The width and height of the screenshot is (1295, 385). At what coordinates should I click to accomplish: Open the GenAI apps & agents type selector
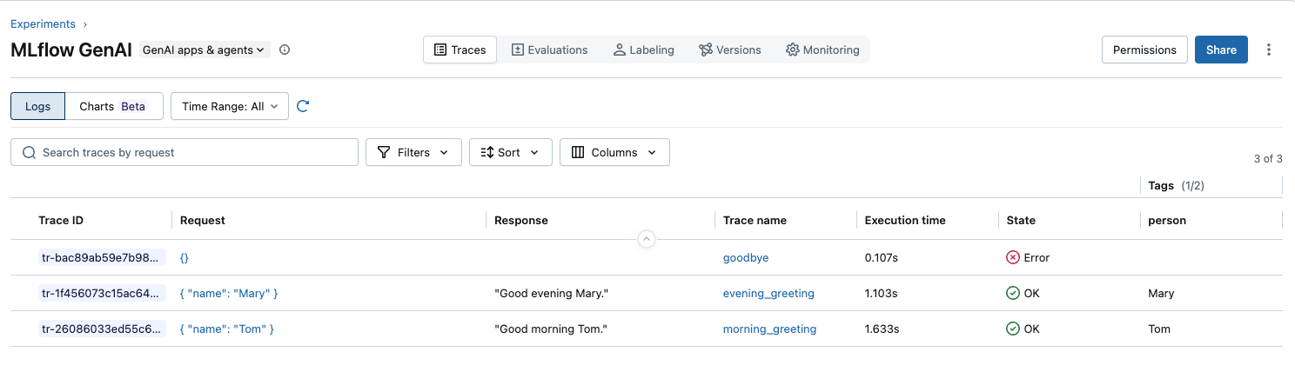click(204, 50)
